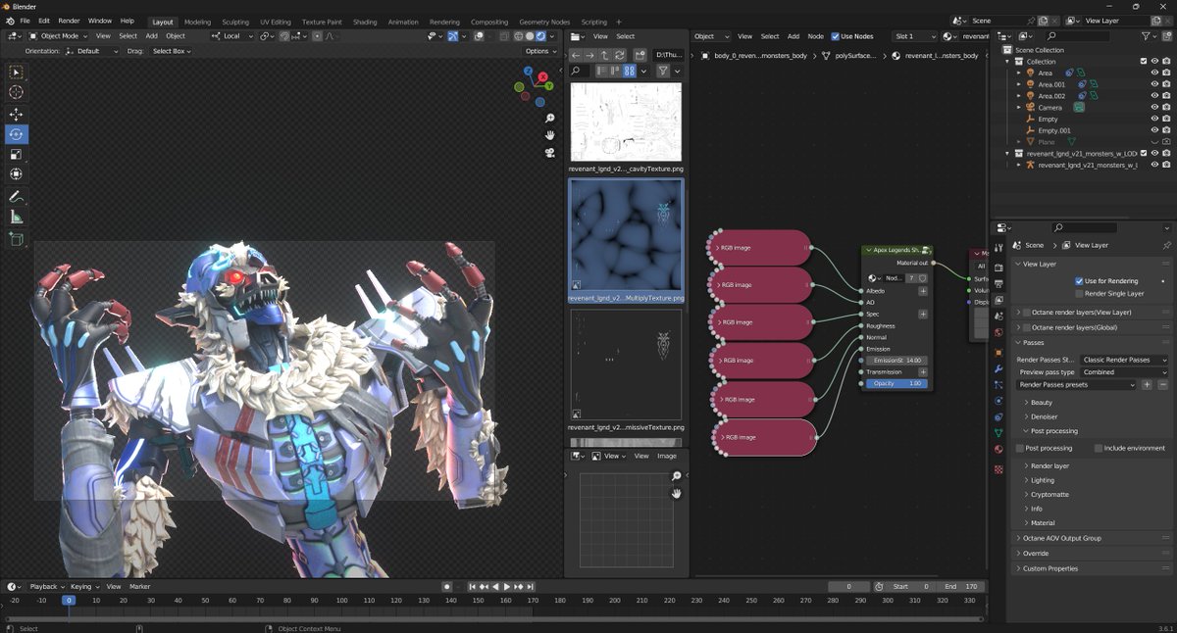
Task: Enable Render Single Layer checkbox
Action: click(x=1079, y=293)
